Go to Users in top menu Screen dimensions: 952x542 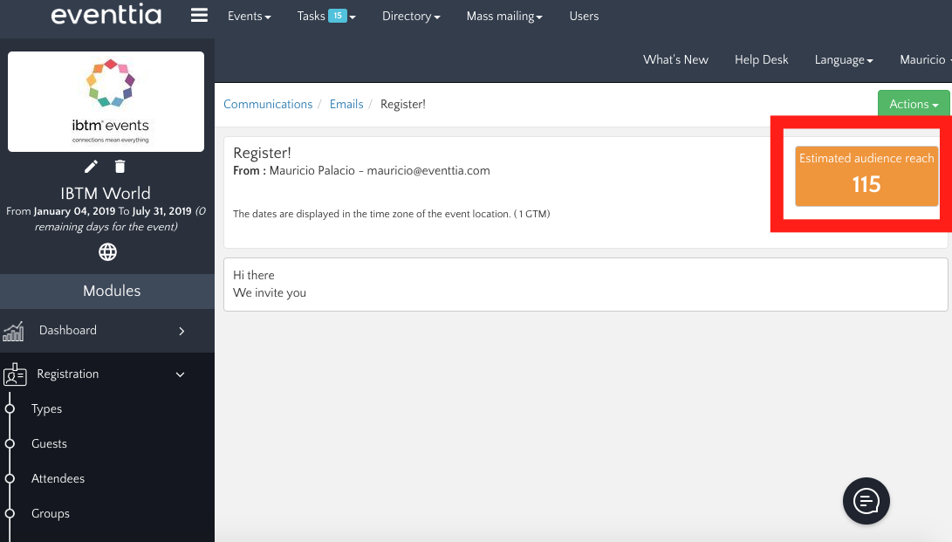(584, 16)
